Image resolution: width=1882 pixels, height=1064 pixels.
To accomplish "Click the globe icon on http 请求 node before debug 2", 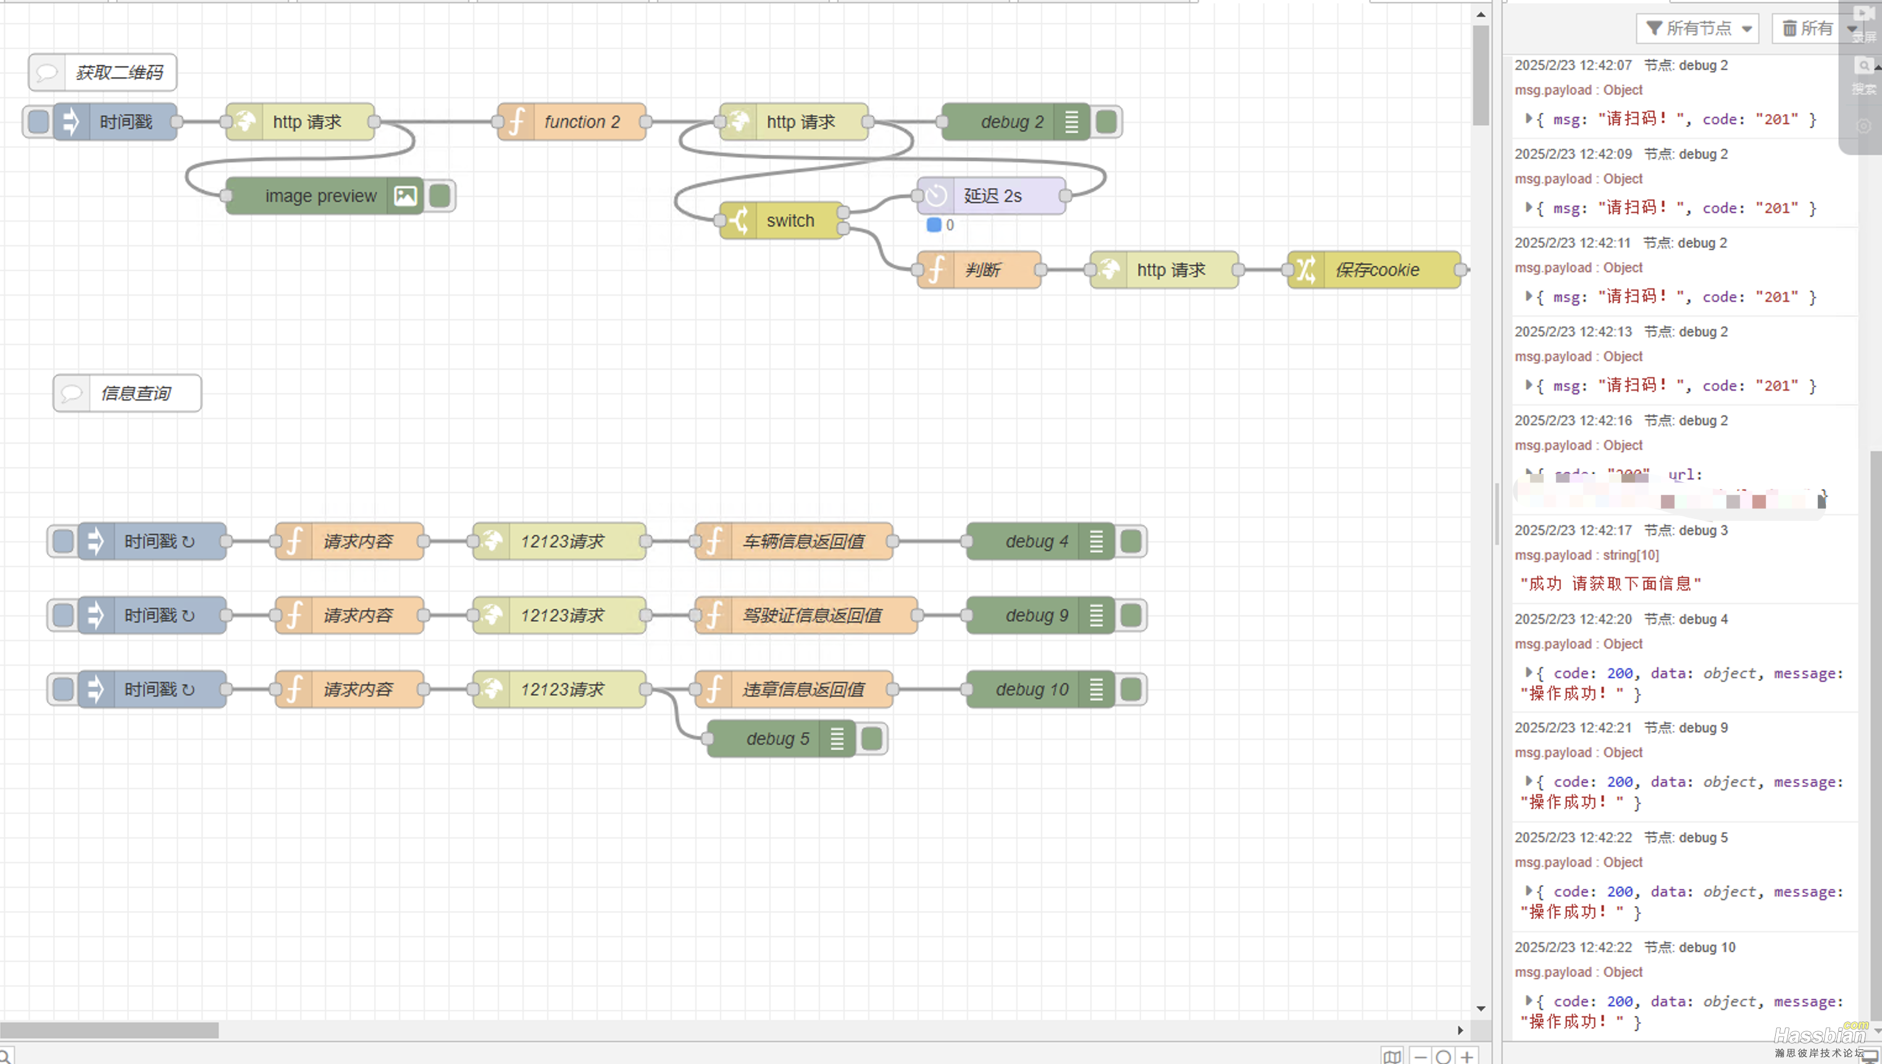I will [x=738, y=122].
